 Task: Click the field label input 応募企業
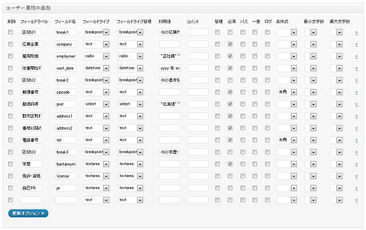[x=32, y=44]
